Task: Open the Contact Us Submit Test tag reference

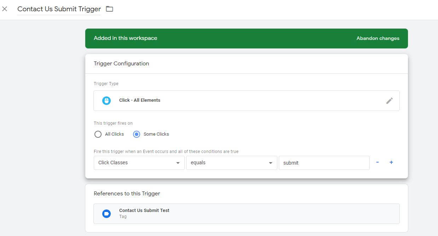Action: click(x=144, y=211)
